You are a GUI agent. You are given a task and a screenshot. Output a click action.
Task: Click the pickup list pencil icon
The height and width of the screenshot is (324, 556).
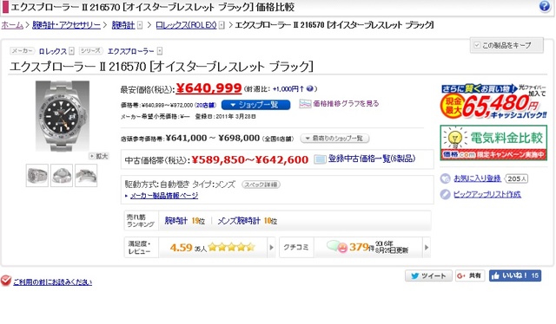coord(445,194)
